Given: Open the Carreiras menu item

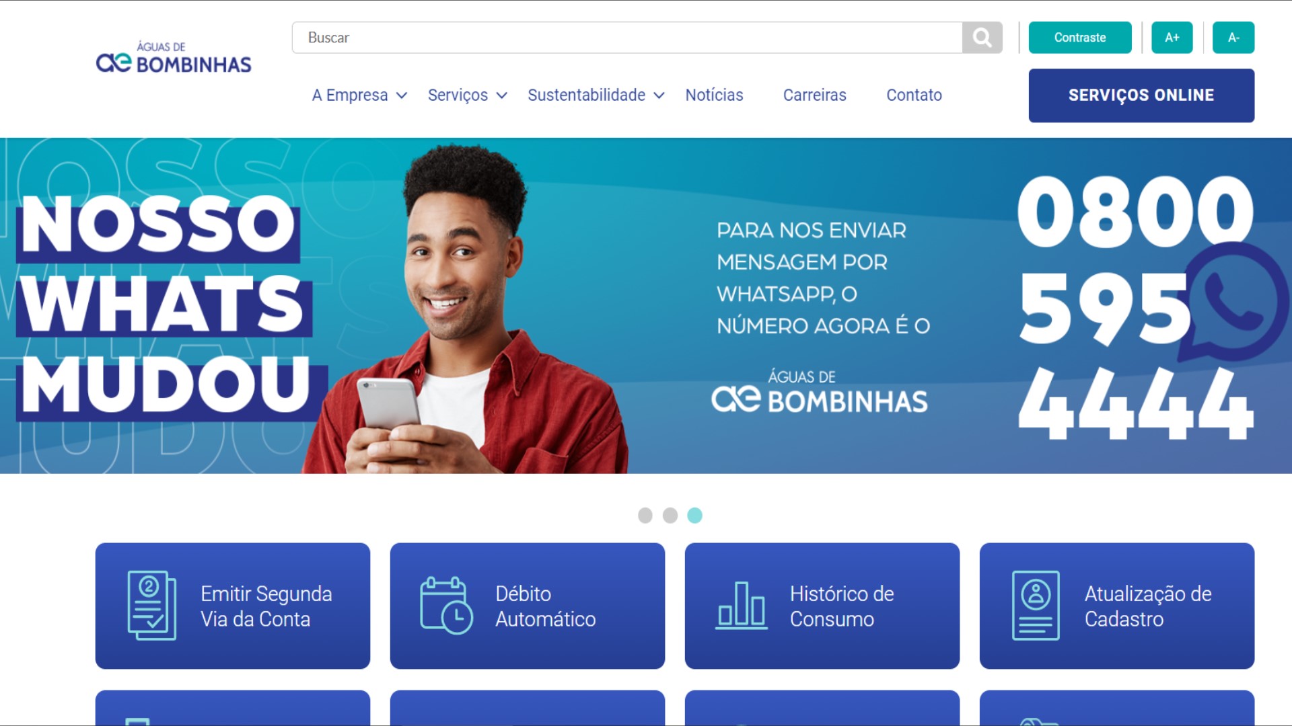Looking at the screenshot, I should coord(814,95).
